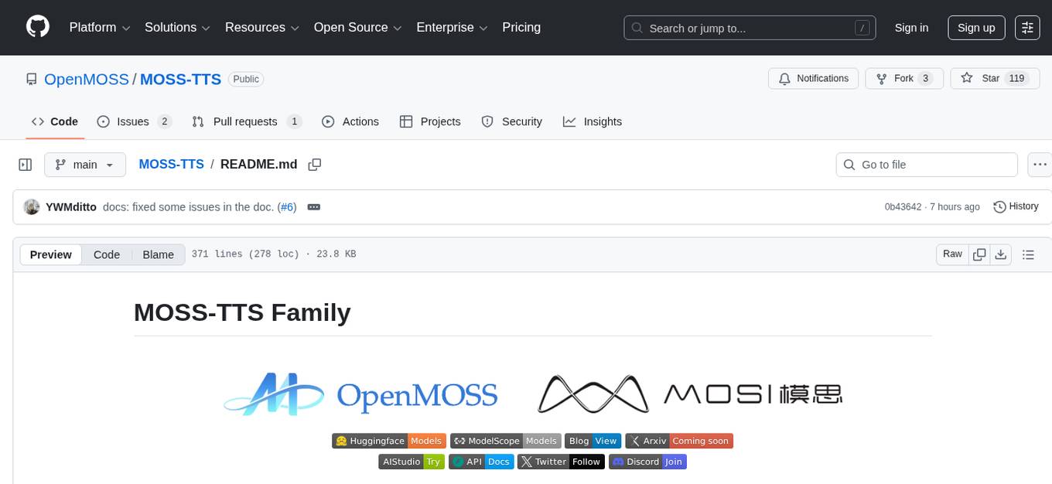
Task: Open the Issues tab
Action: pos(133,121)
